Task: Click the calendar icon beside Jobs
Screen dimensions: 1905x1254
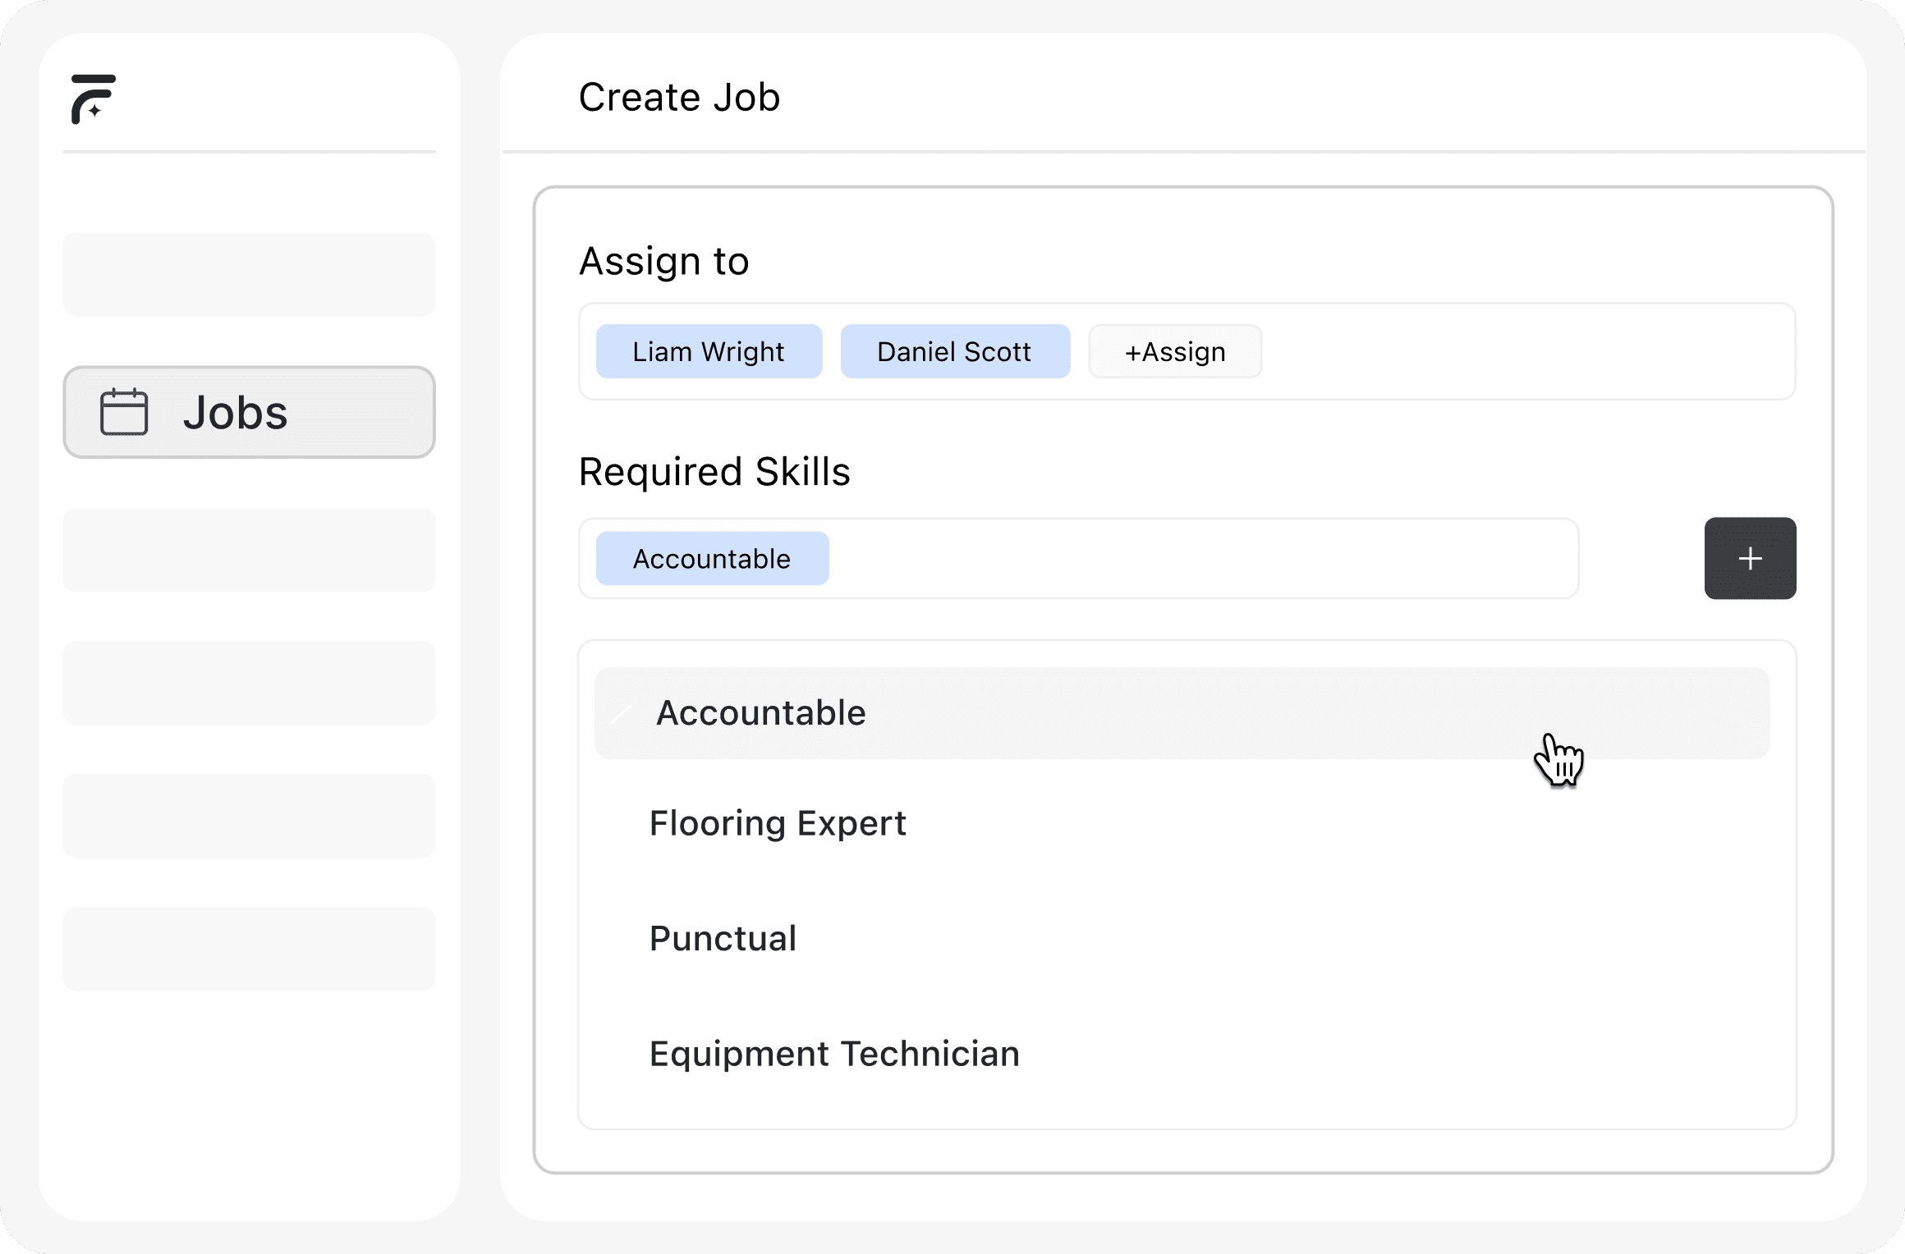Action: coord(124,412)
